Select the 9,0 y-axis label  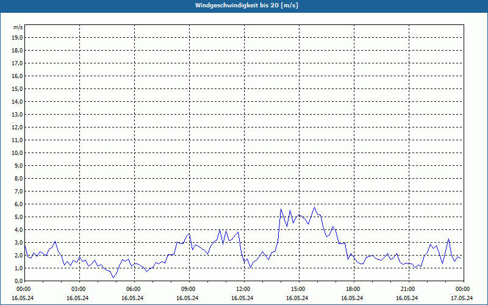tap(19, 165)
